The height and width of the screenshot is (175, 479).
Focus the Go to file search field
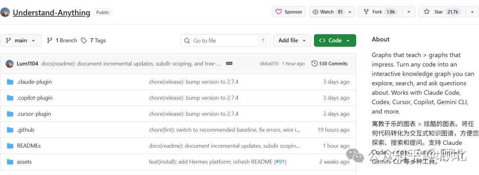coord(225,41)
